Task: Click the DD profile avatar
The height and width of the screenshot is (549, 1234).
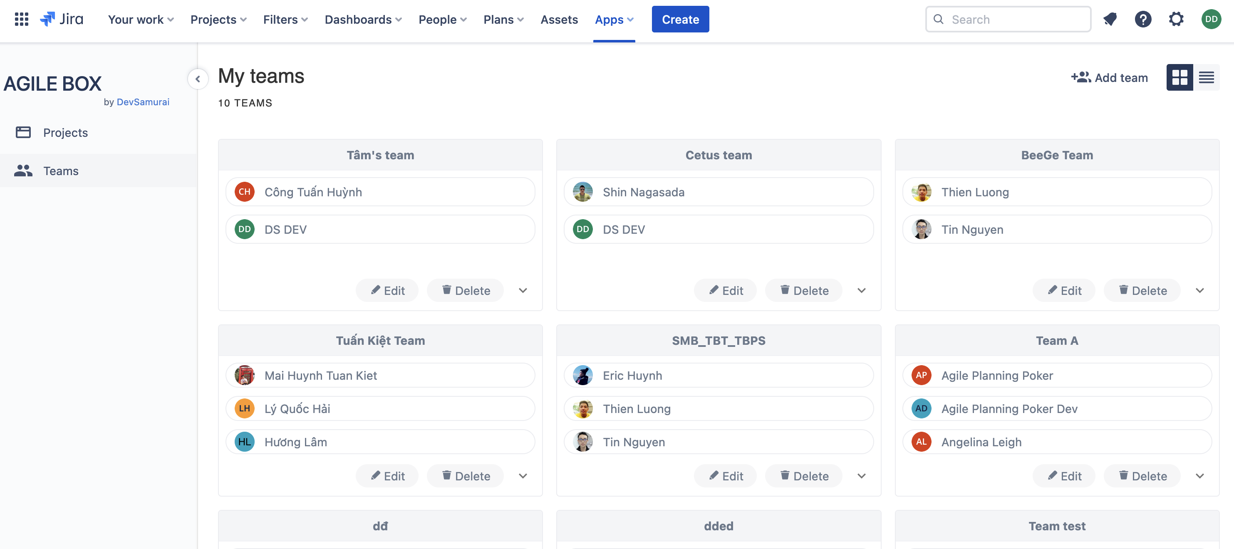Action: pyautogui.click(x=1211, y=19)
